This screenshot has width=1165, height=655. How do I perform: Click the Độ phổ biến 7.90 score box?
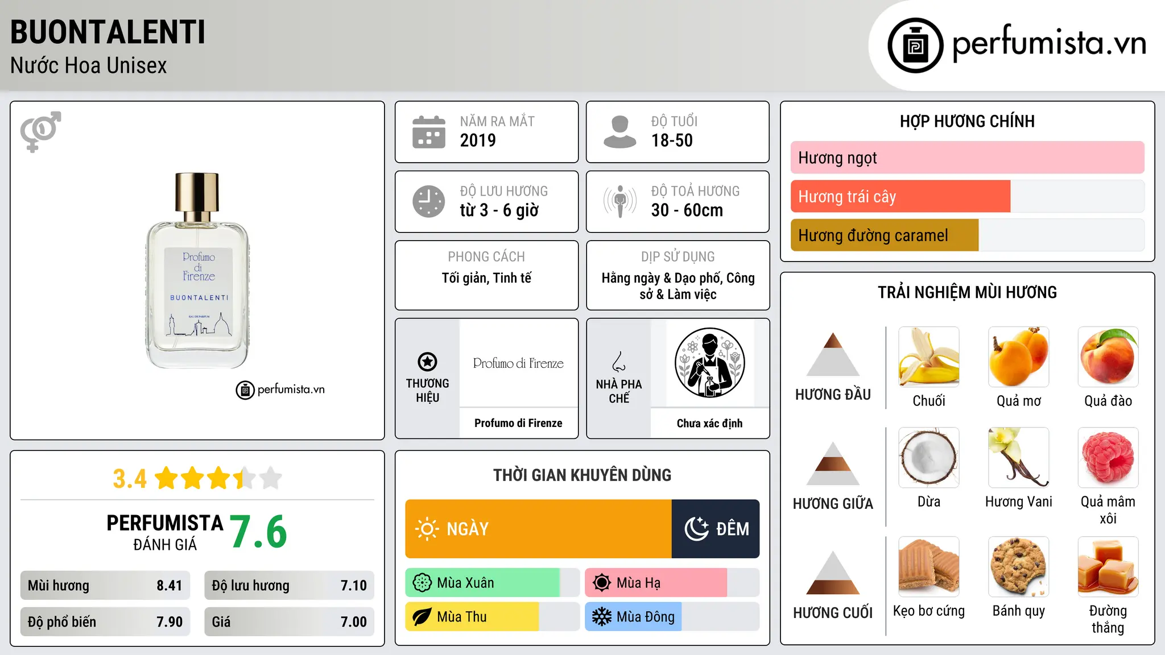[x=105, y=622]
